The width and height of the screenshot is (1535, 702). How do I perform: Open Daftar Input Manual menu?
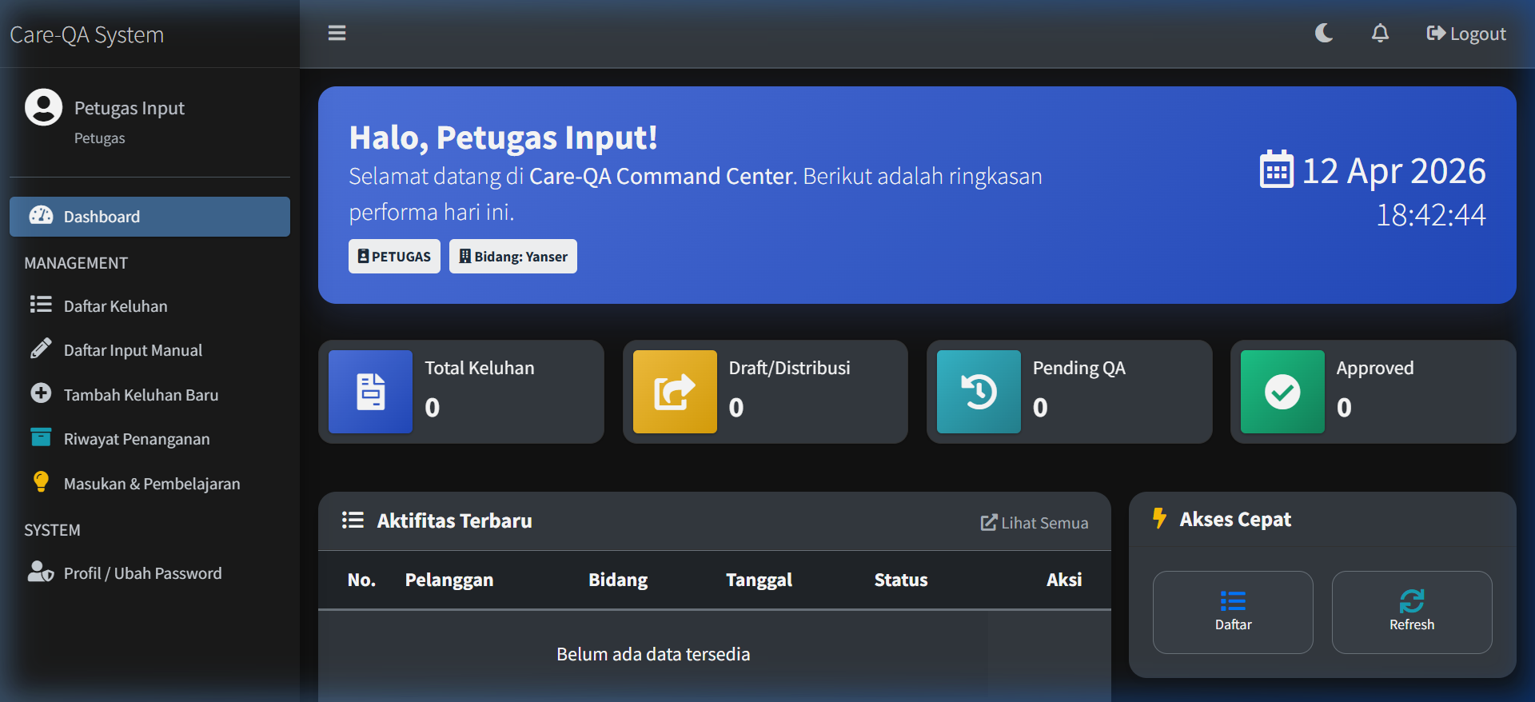pos(150,350)
